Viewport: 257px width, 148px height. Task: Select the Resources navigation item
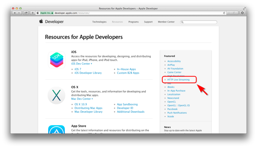tap(117, 22)
